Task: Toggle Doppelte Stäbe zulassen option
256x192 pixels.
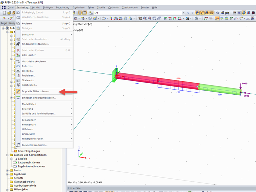Action: [35, 91]
